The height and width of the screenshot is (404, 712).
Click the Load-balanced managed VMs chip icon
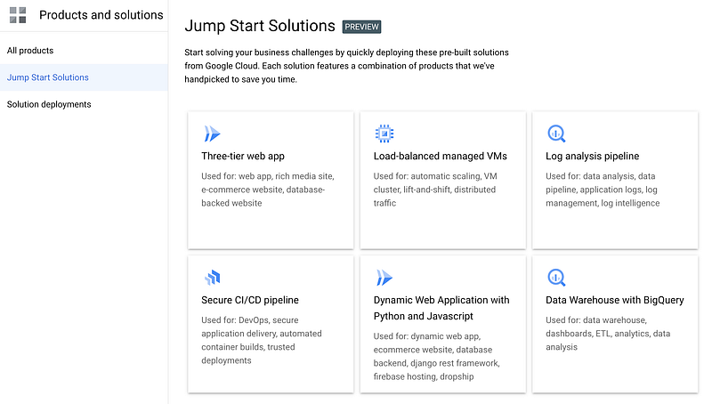[x=384, y=133]
